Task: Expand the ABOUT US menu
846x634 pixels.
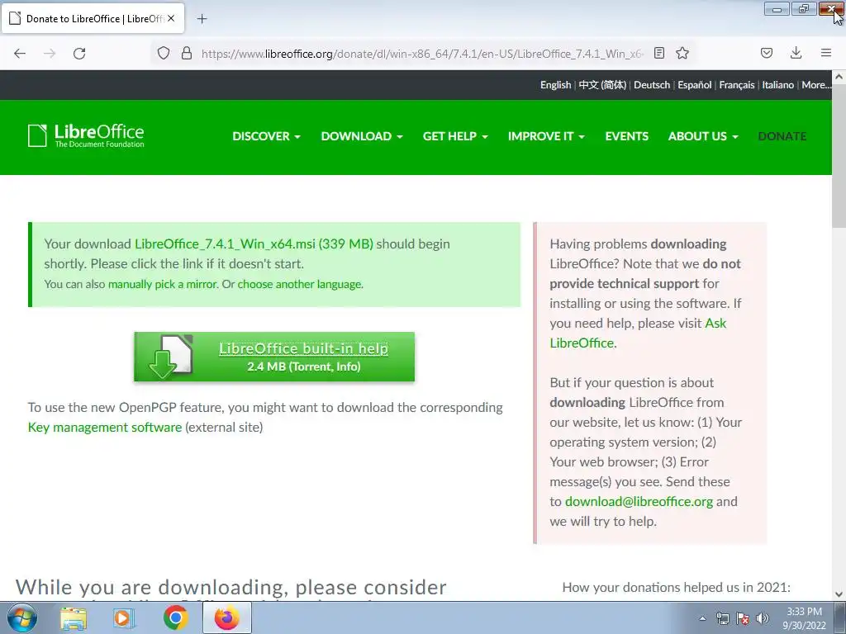Action: 703,136
